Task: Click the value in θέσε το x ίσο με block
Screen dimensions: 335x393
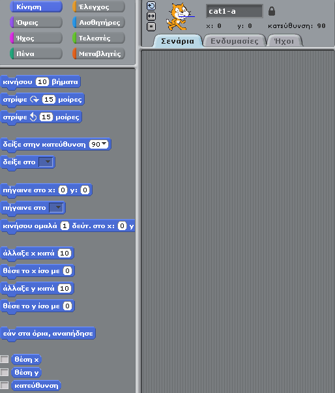Action: point(67,270)
